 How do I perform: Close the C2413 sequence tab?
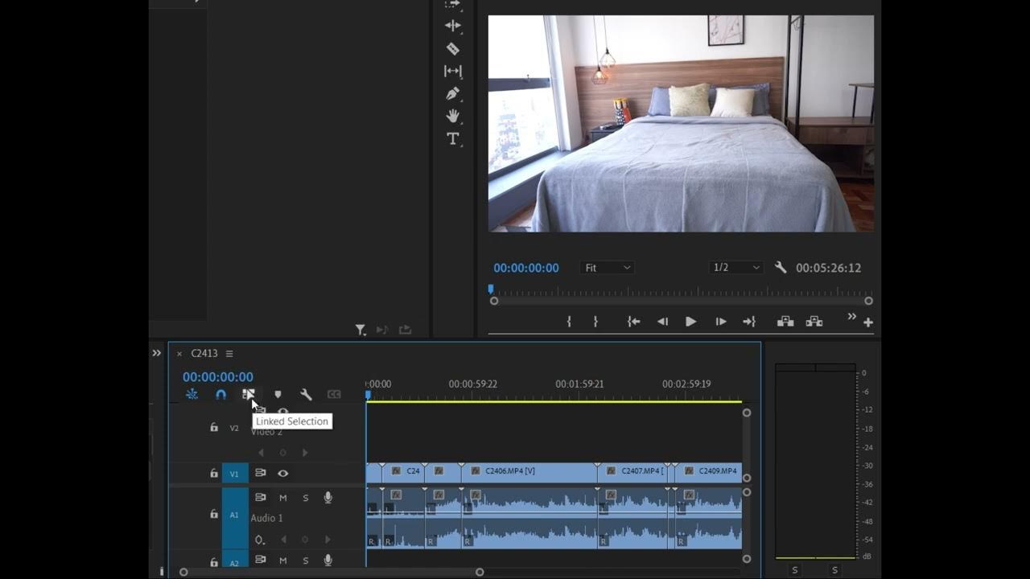[179, 354]
